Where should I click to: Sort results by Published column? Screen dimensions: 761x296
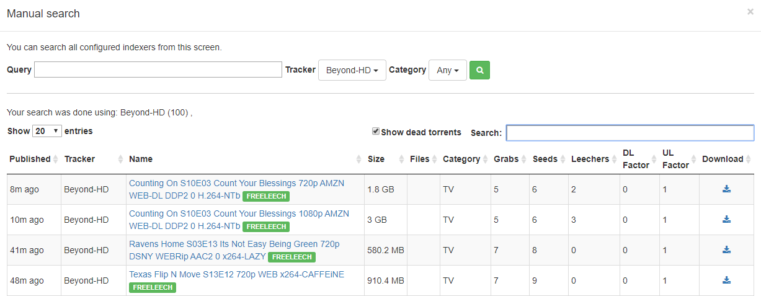(x=33, y=159)
